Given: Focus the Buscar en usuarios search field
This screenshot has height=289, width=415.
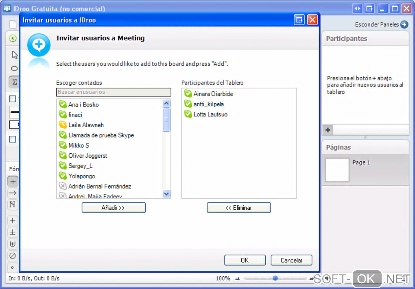Looking at the screenshot, I should (x=114, y=92).
